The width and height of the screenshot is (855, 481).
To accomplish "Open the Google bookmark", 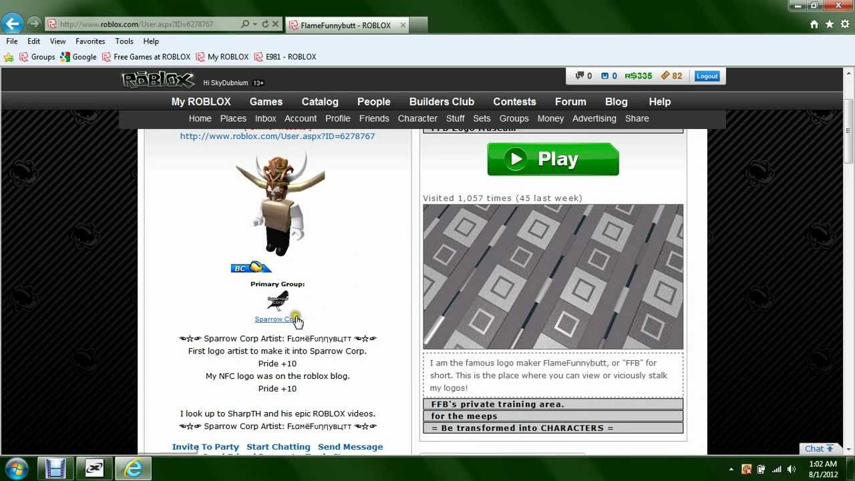I will (x=79, y=57).
